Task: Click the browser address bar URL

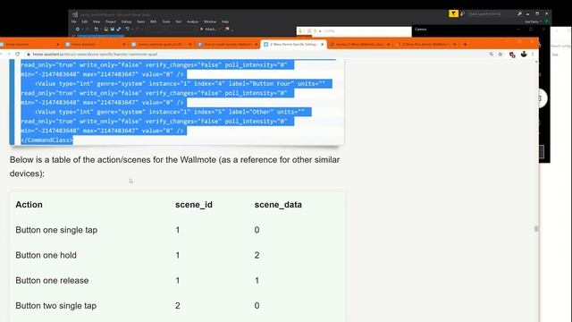Action: coord(95,54)
